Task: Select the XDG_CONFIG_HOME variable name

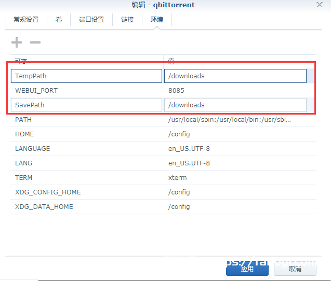Action: (48, 192)
